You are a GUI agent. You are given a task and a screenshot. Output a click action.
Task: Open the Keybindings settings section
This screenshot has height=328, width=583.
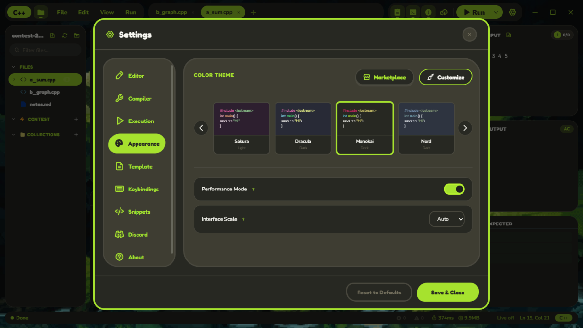tap(137, 189)
